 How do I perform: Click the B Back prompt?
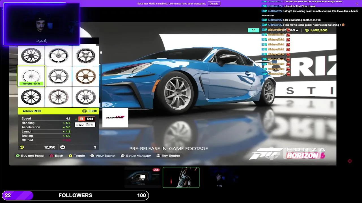tap(57, 156)
